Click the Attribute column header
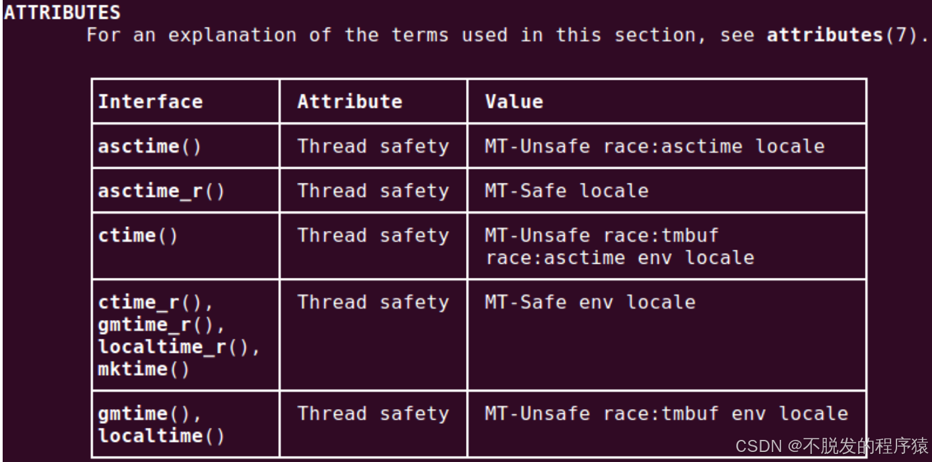Screen dimensions: 932x462 (x=349, y=102)
